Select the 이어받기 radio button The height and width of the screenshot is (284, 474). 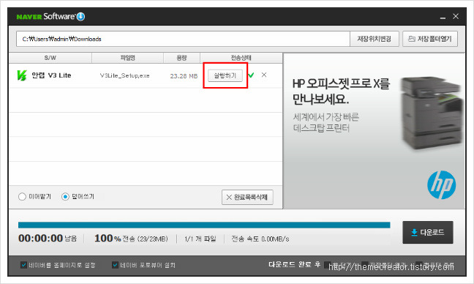click(x=22, y=197)
